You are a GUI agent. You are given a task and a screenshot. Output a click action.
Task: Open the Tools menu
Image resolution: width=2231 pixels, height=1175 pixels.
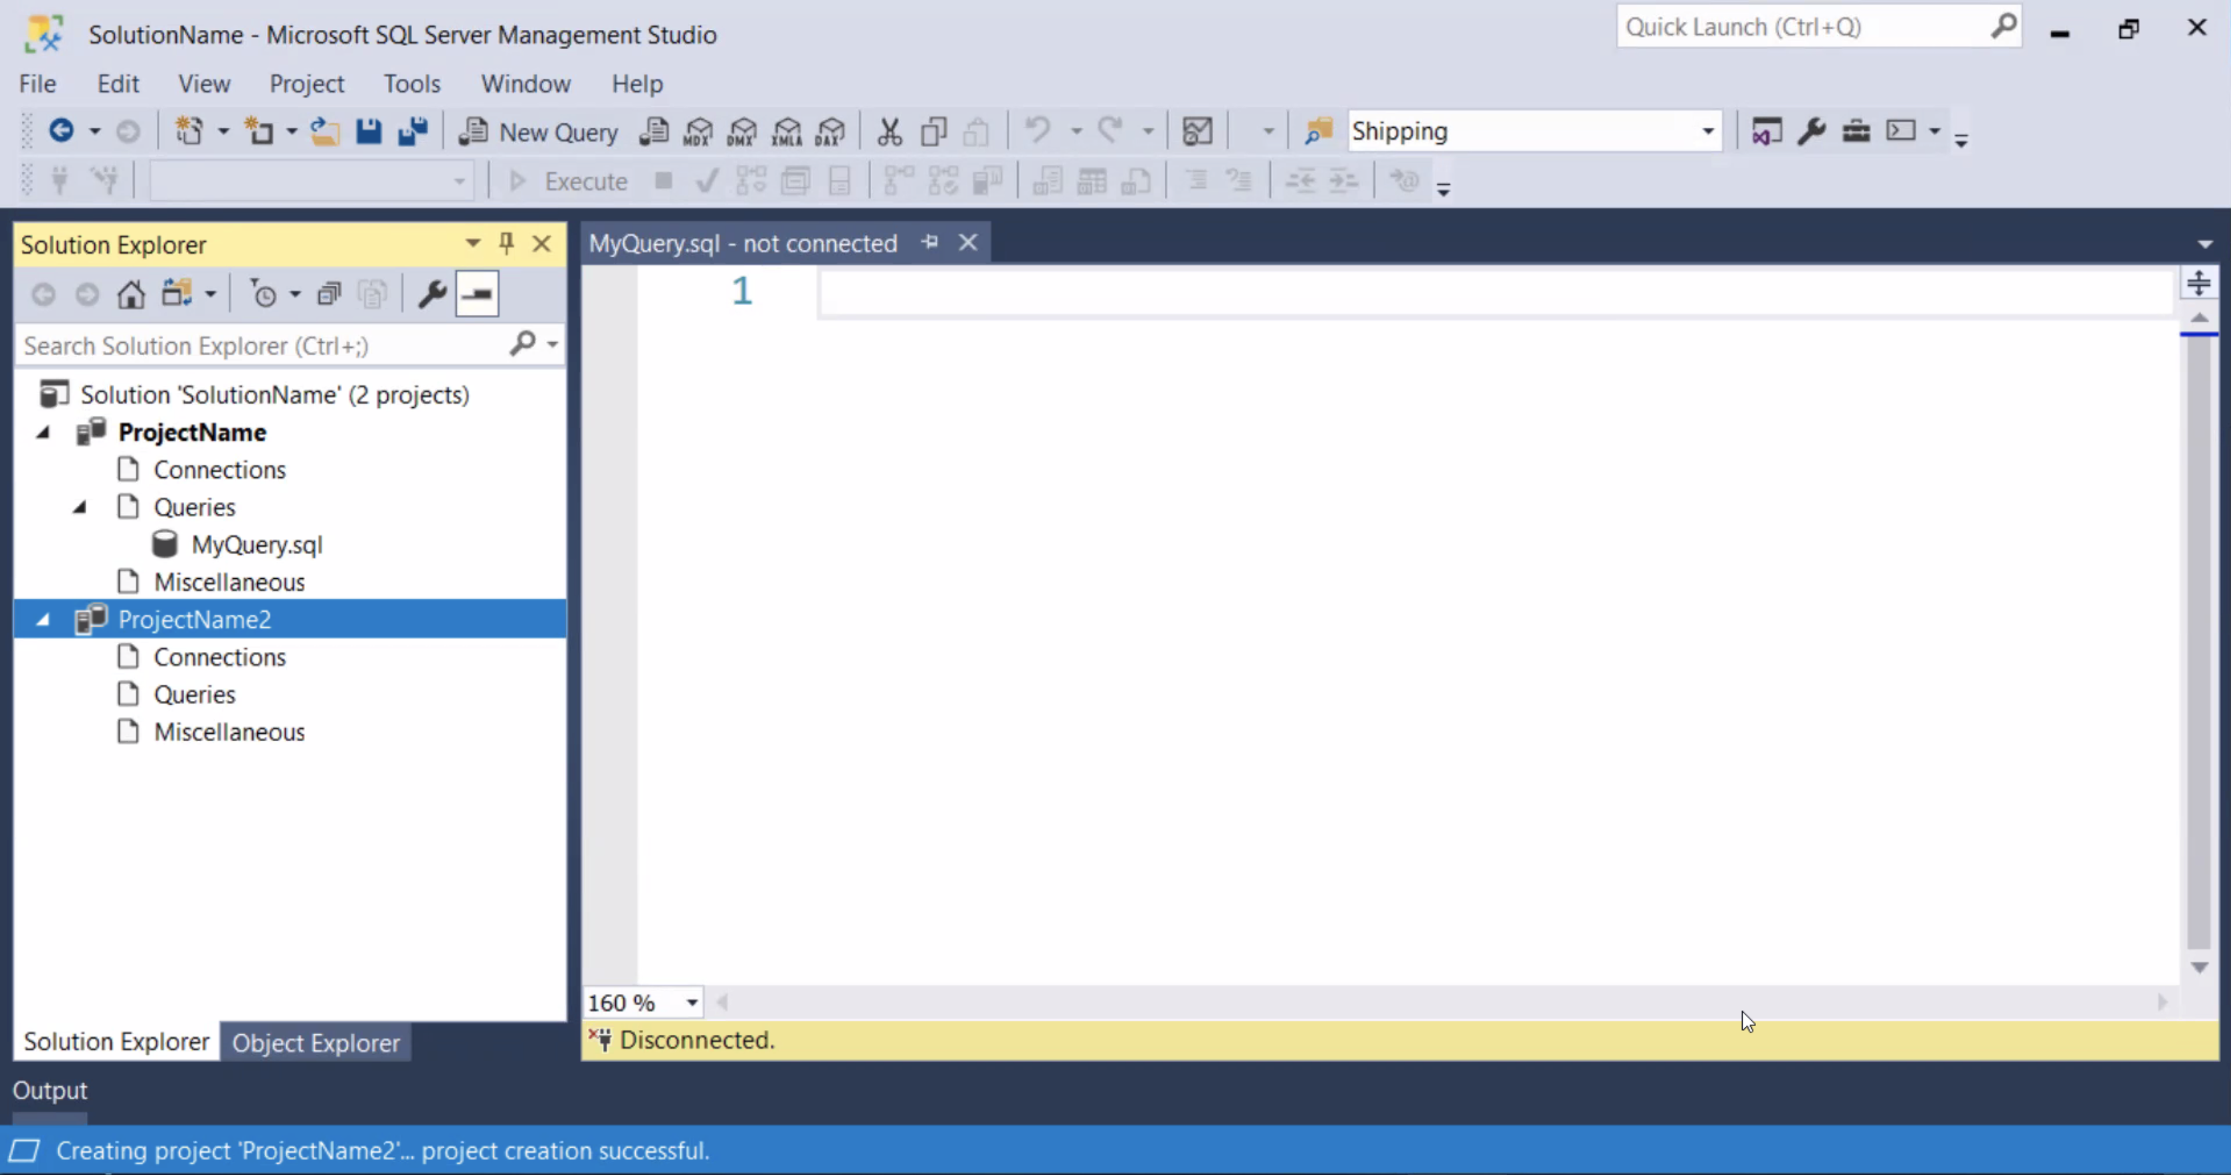point(412,84)
